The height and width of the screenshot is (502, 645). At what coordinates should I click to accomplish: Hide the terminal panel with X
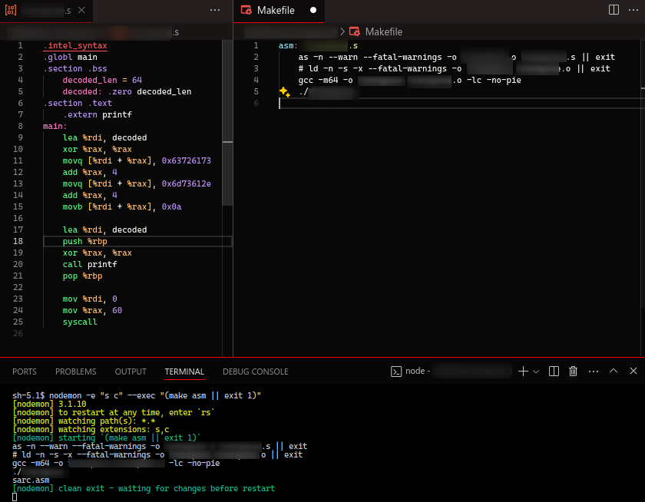point(633,372)
